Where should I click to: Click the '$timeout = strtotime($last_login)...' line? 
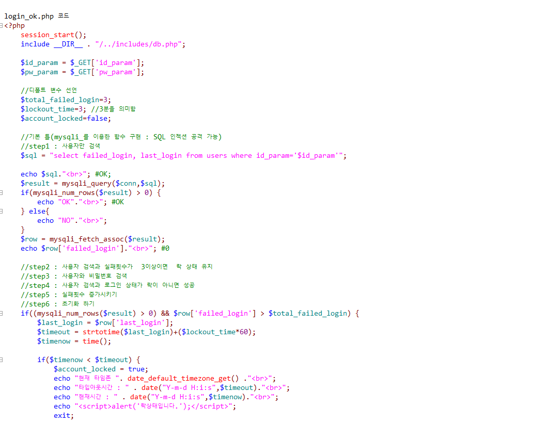click(147, 332)
